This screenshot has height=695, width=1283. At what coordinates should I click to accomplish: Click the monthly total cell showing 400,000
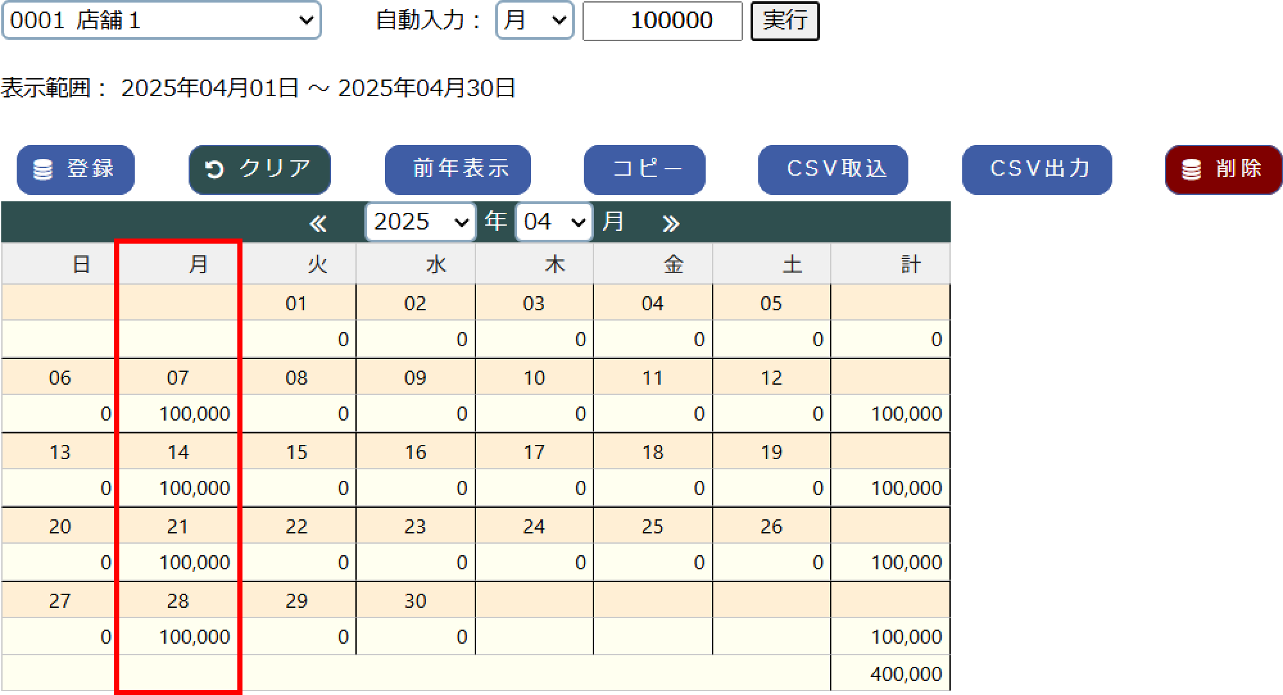(890, 673)
